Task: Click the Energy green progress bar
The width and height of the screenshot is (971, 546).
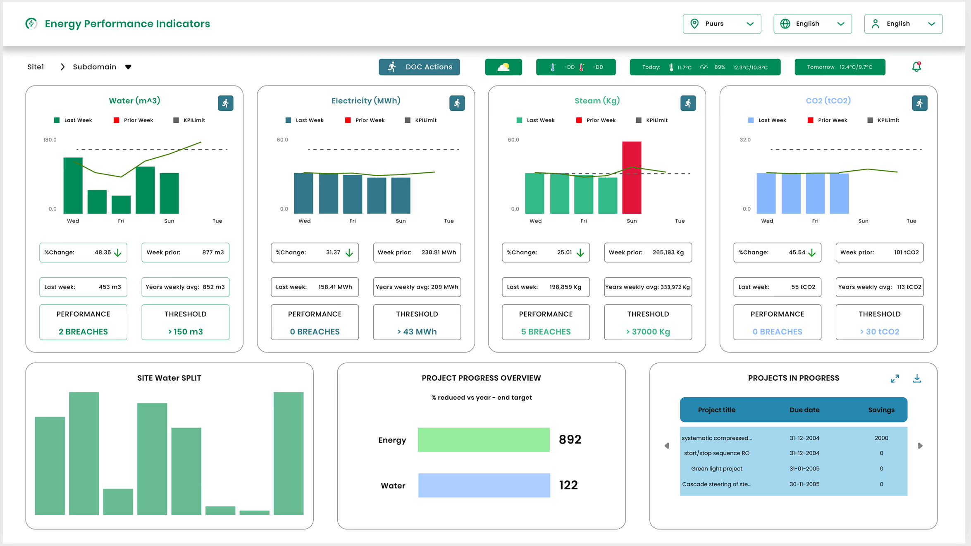Action: pos(483,440)
